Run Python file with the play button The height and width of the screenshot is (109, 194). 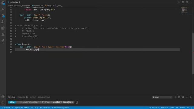(179, 2)
